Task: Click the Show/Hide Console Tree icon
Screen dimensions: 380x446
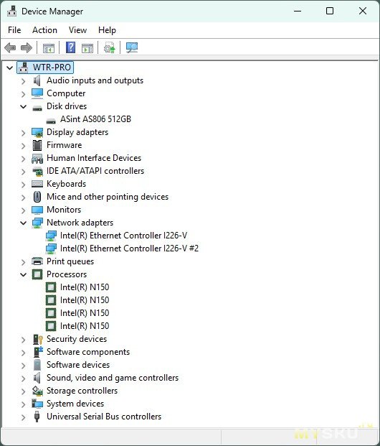Action: [49, 48]
